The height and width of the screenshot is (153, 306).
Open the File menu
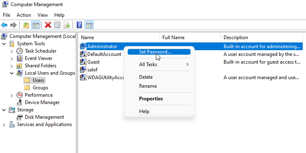[7, 15]
